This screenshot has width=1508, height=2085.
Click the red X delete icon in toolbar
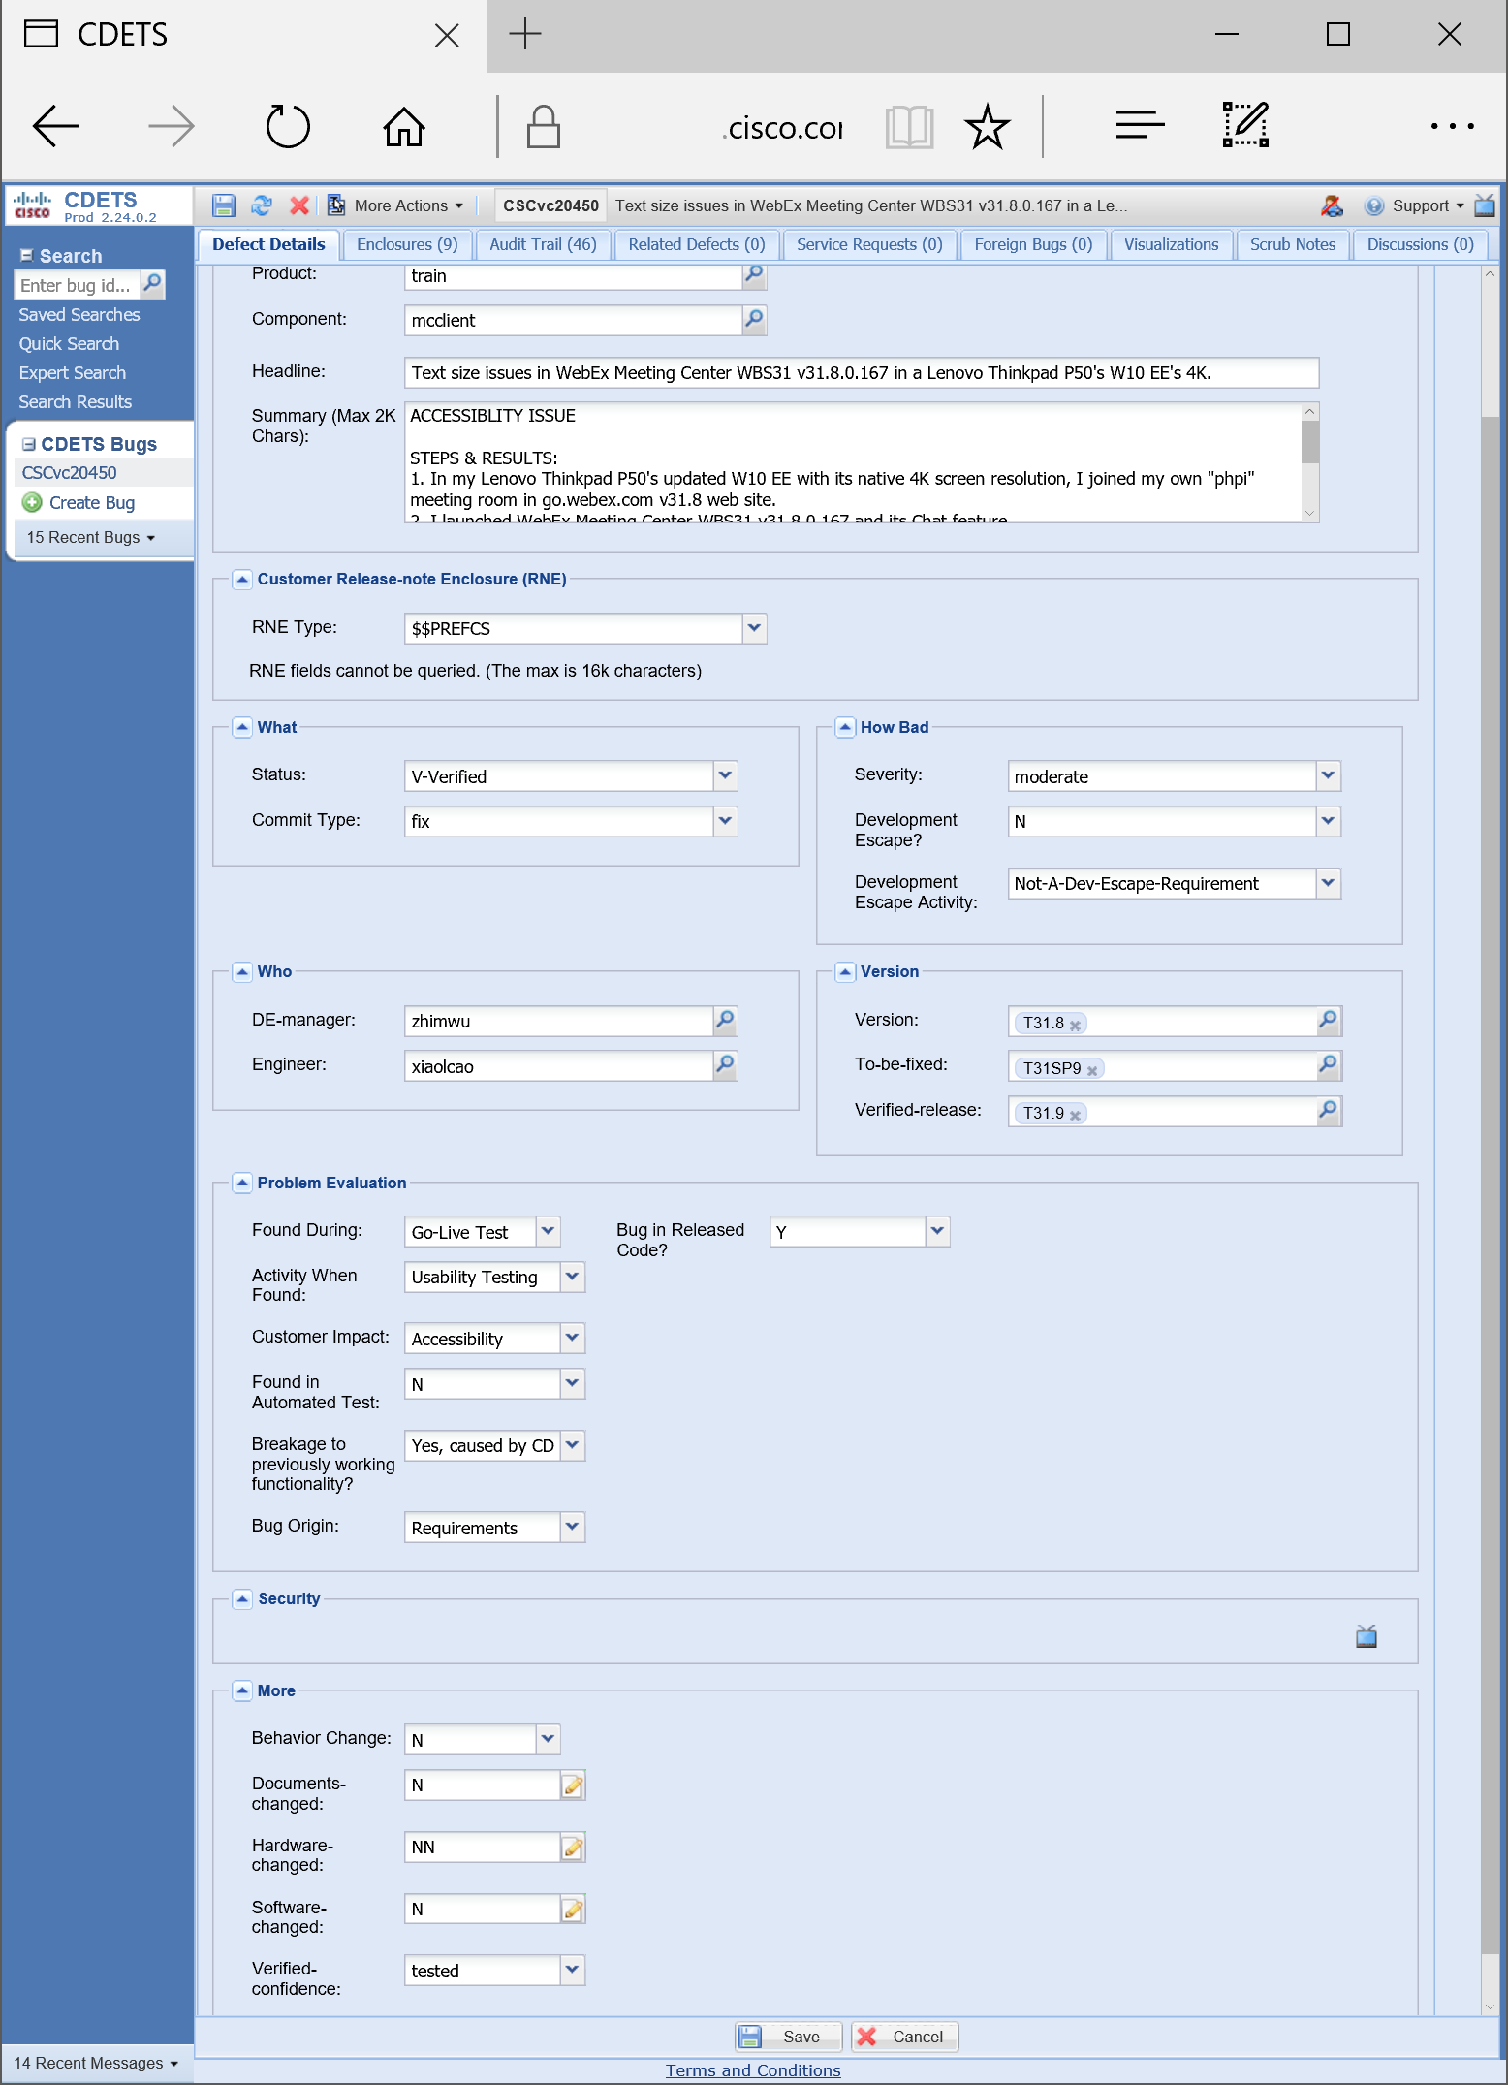pos(299,205)
